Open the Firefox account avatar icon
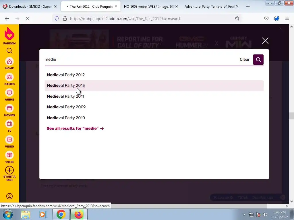The height and width of the screenshot is (220, 294). (x=277, y=18)
